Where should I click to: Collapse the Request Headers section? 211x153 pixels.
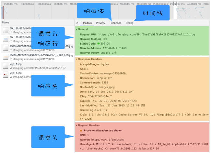(x=76, y=125)
